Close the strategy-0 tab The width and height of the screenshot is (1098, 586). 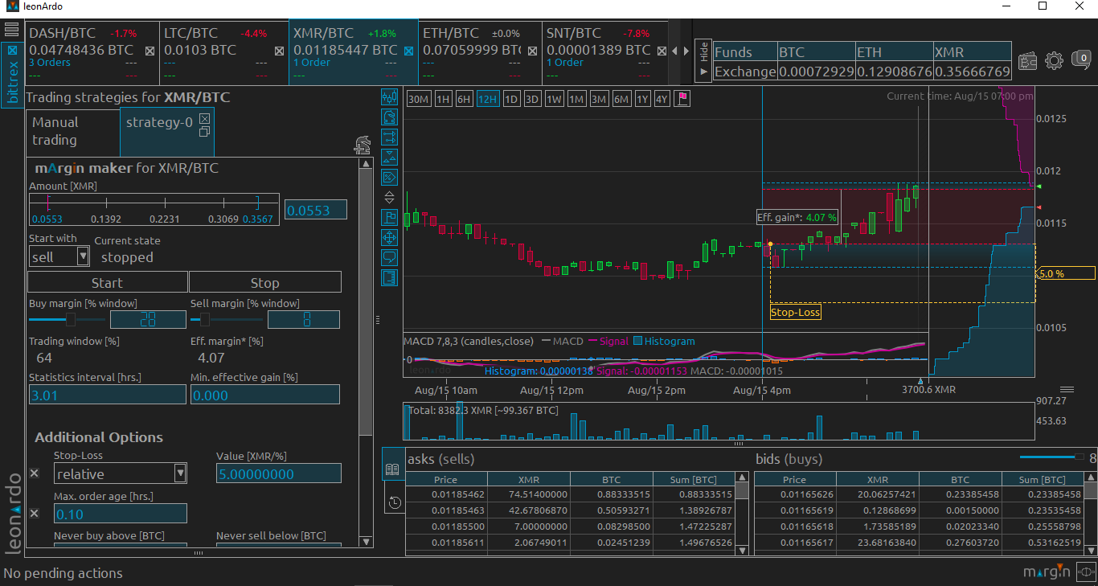coord(204,118)
